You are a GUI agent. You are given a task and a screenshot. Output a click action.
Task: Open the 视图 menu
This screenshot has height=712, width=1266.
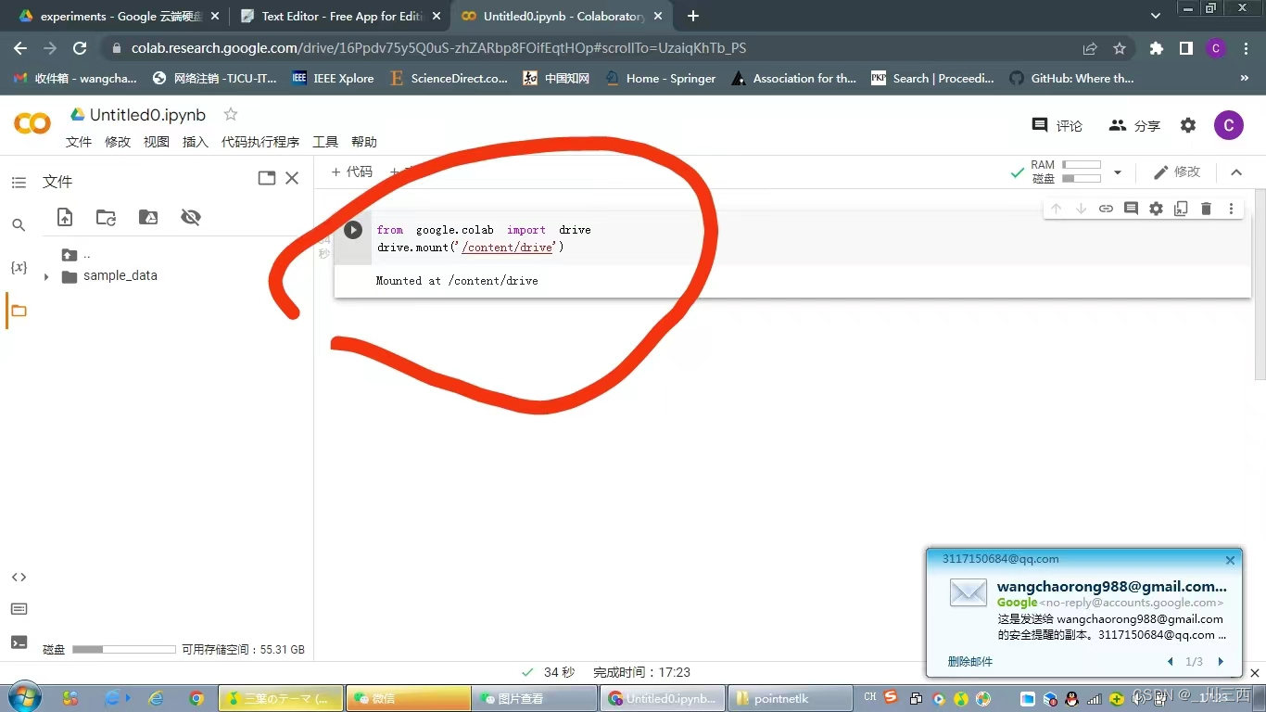click(157, 142)
